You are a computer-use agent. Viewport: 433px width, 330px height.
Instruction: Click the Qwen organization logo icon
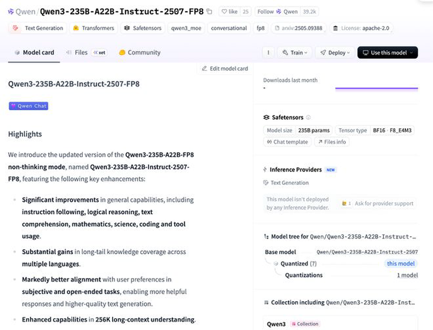pyautogui.click(x=11, y=11)
